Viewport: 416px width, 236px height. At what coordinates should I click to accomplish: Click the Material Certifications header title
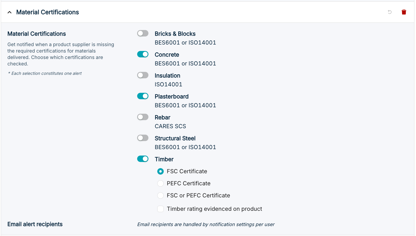[x=48, y=12]
